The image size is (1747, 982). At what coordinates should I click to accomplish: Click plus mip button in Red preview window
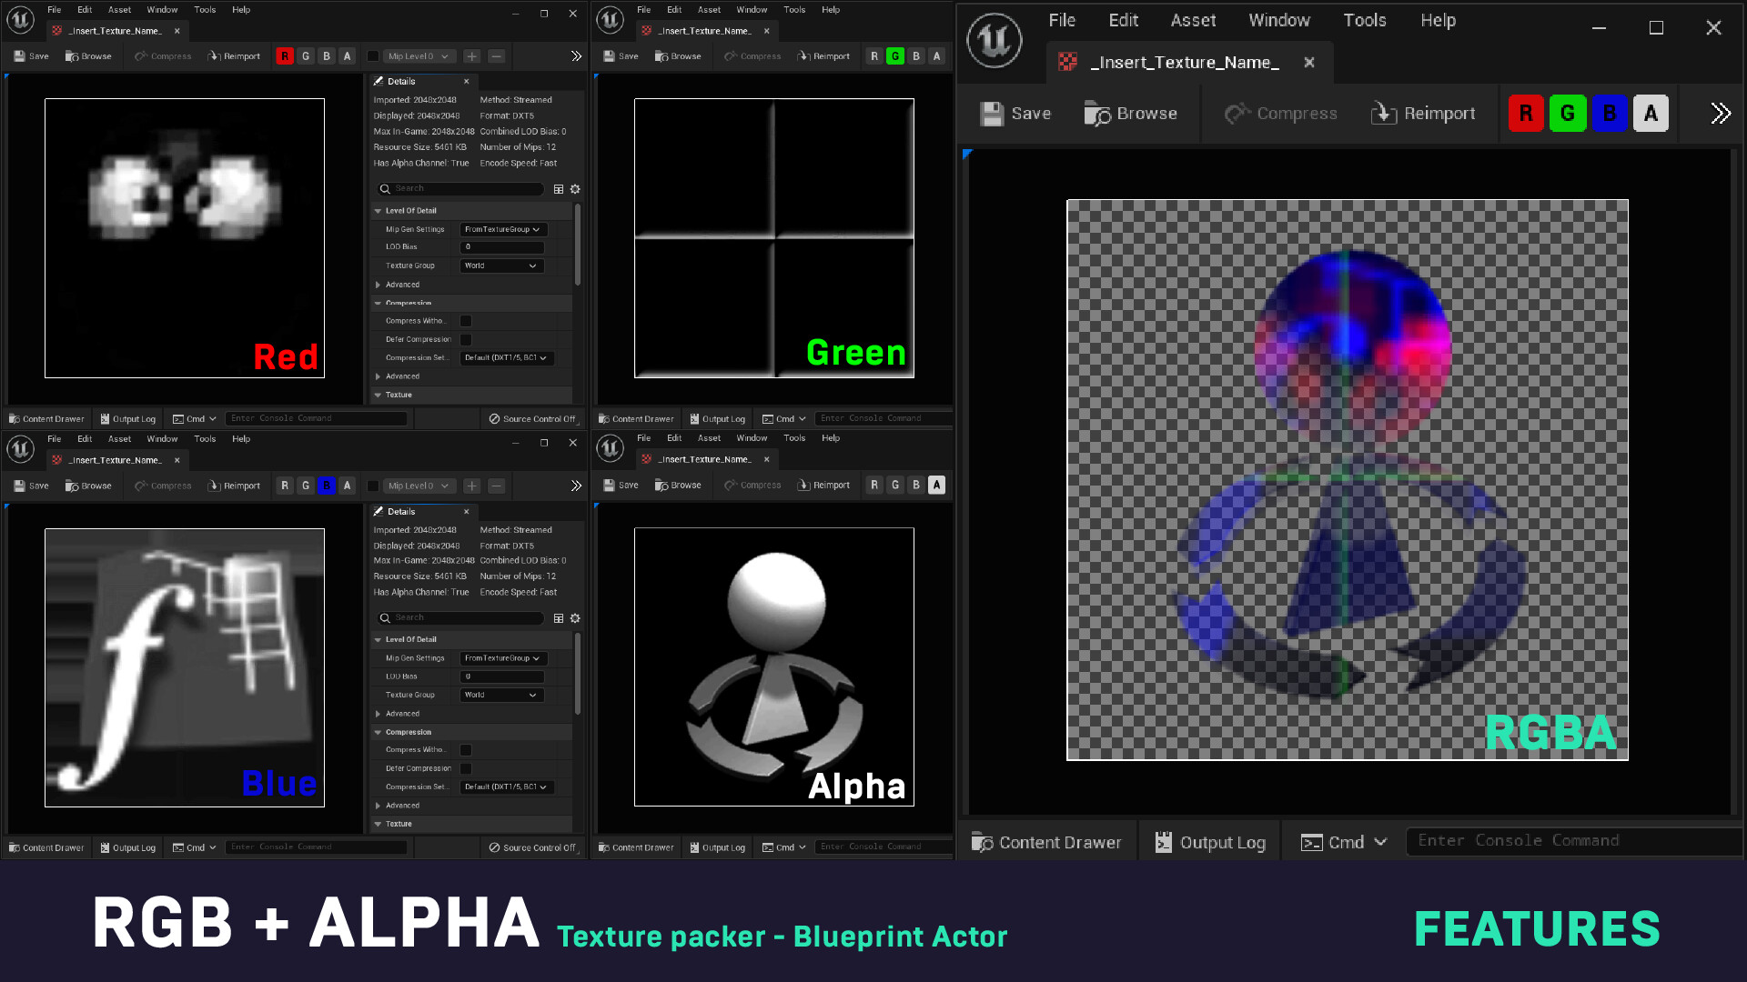point(471,56)
